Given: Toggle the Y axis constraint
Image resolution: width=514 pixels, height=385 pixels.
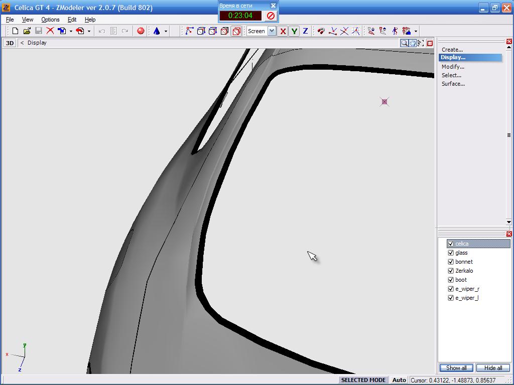Looking at the screenshot, I should [294, 31].
